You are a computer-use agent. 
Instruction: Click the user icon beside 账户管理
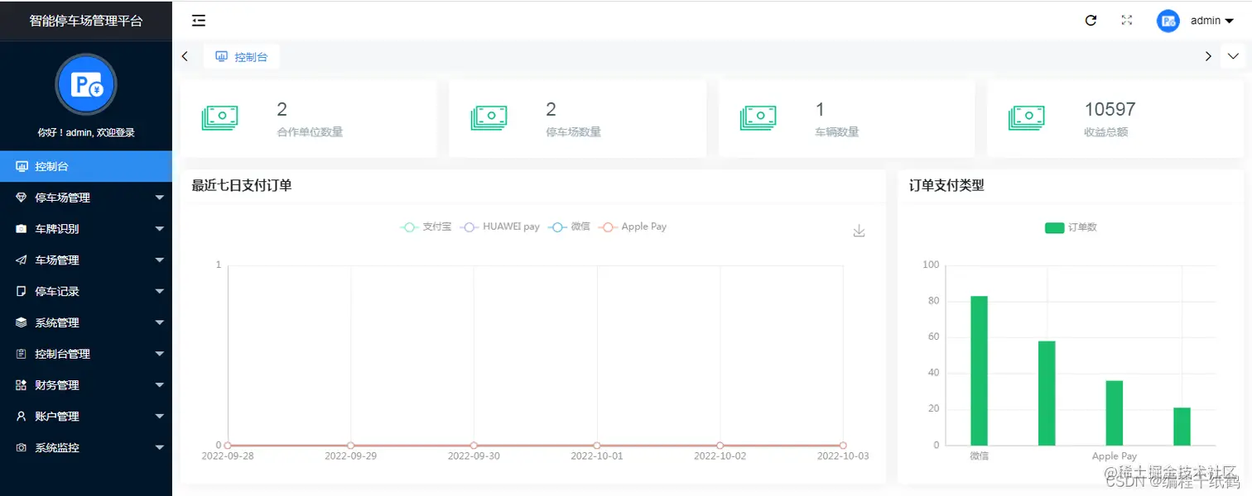[22, 417]
